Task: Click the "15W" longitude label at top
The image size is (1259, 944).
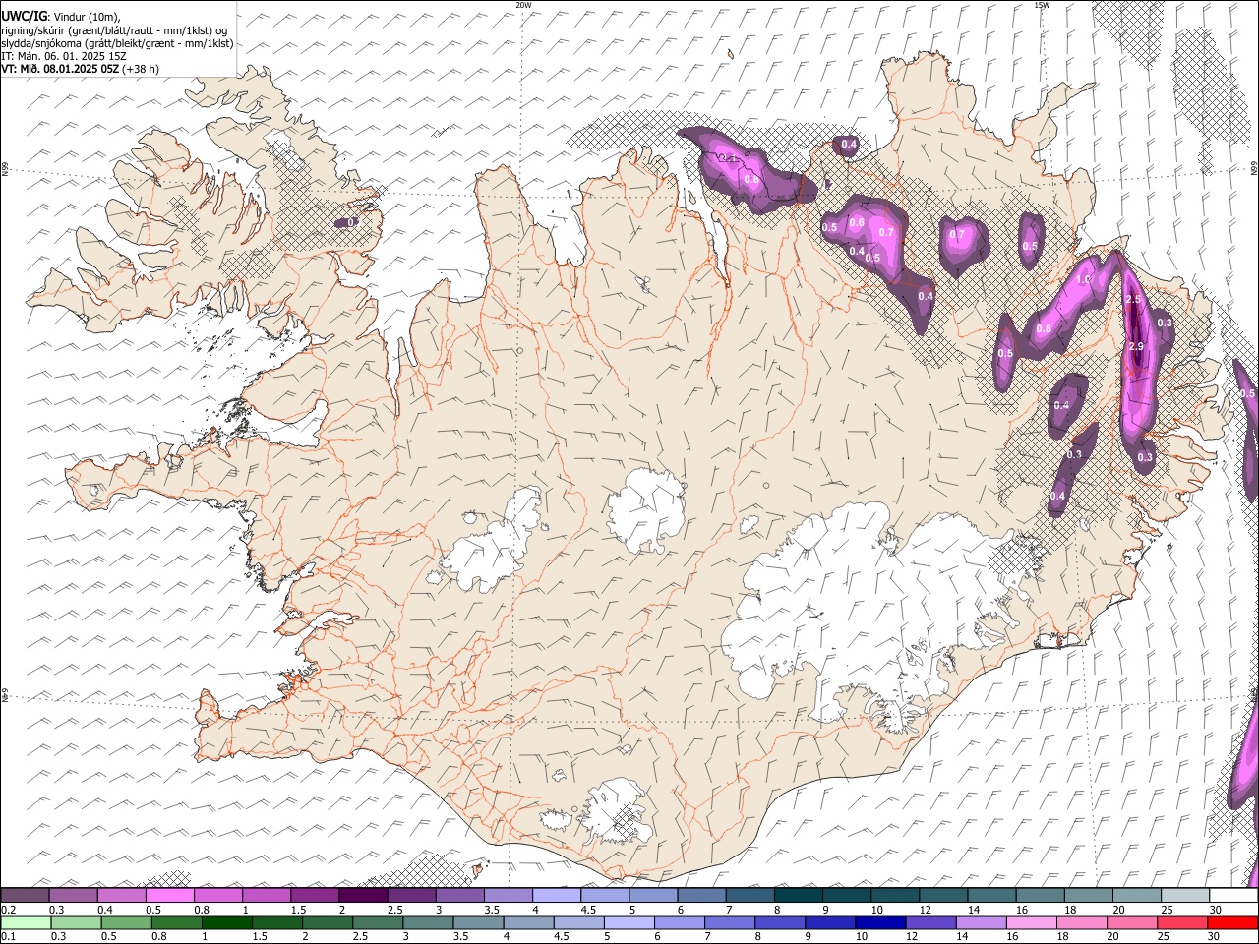Action: tap(1042, 5)
